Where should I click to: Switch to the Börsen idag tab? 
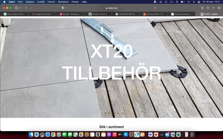point(14,14)
